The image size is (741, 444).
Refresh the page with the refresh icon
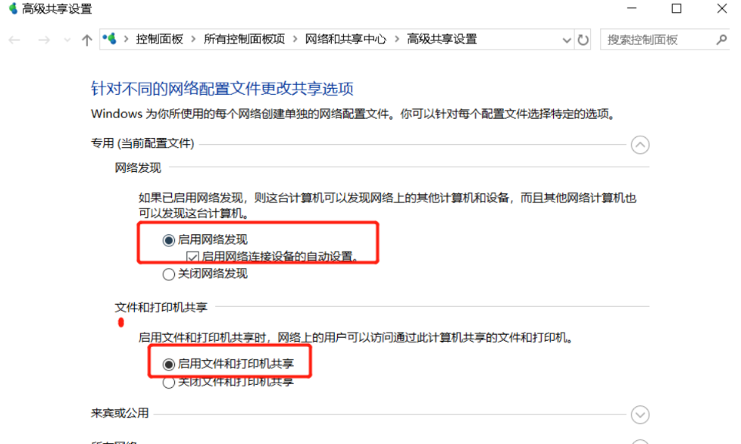(583, 39)
